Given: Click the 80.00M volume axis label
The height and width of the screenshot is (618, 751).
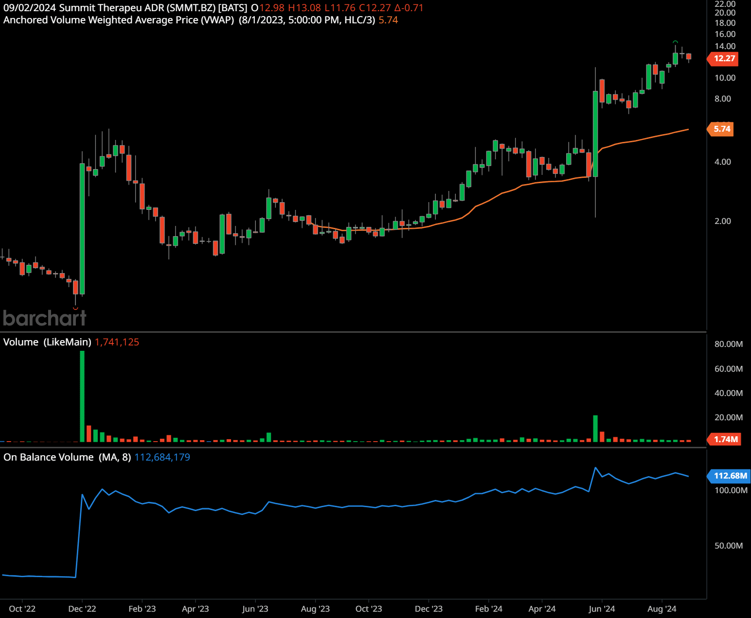Looking at the screenshot, I should 729,344.
